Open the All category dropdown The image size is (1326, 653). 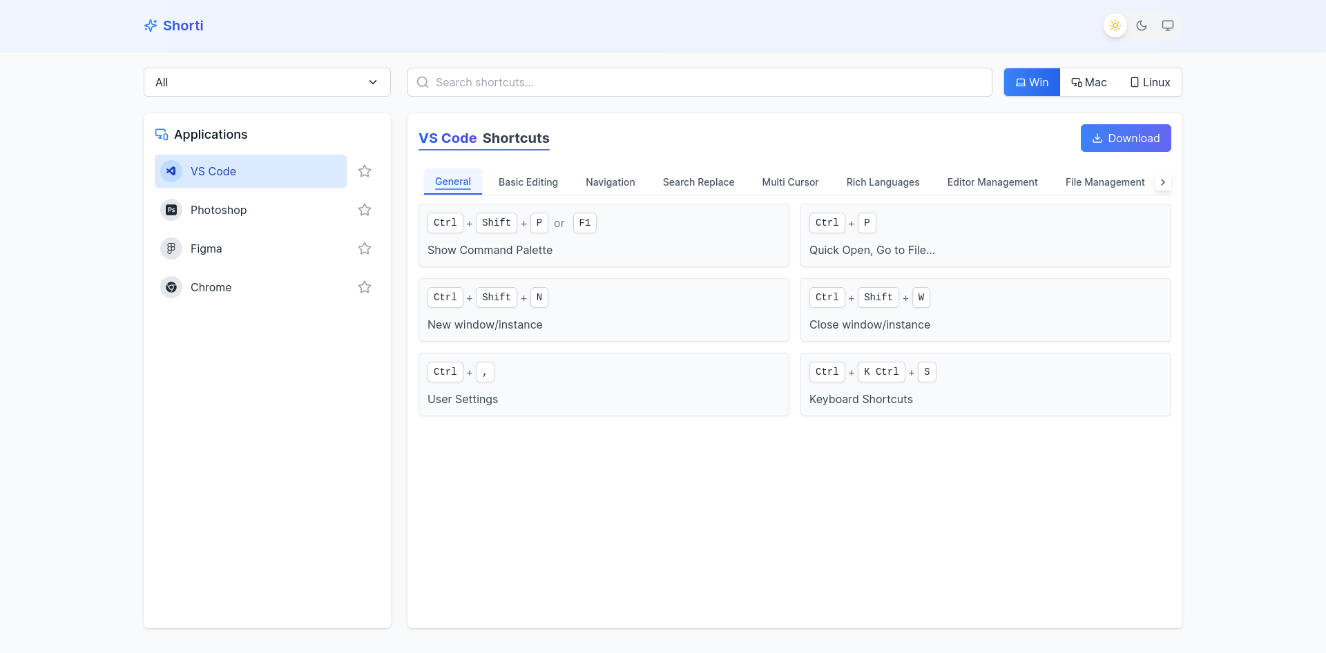[x=267, y=82]
